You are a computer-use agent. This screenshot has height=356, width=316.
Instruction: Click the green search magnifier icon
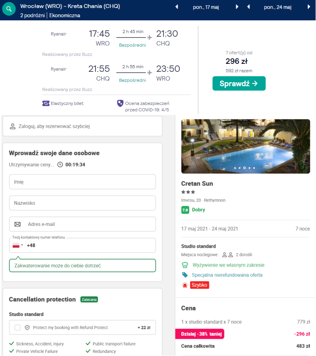point(8,10)
